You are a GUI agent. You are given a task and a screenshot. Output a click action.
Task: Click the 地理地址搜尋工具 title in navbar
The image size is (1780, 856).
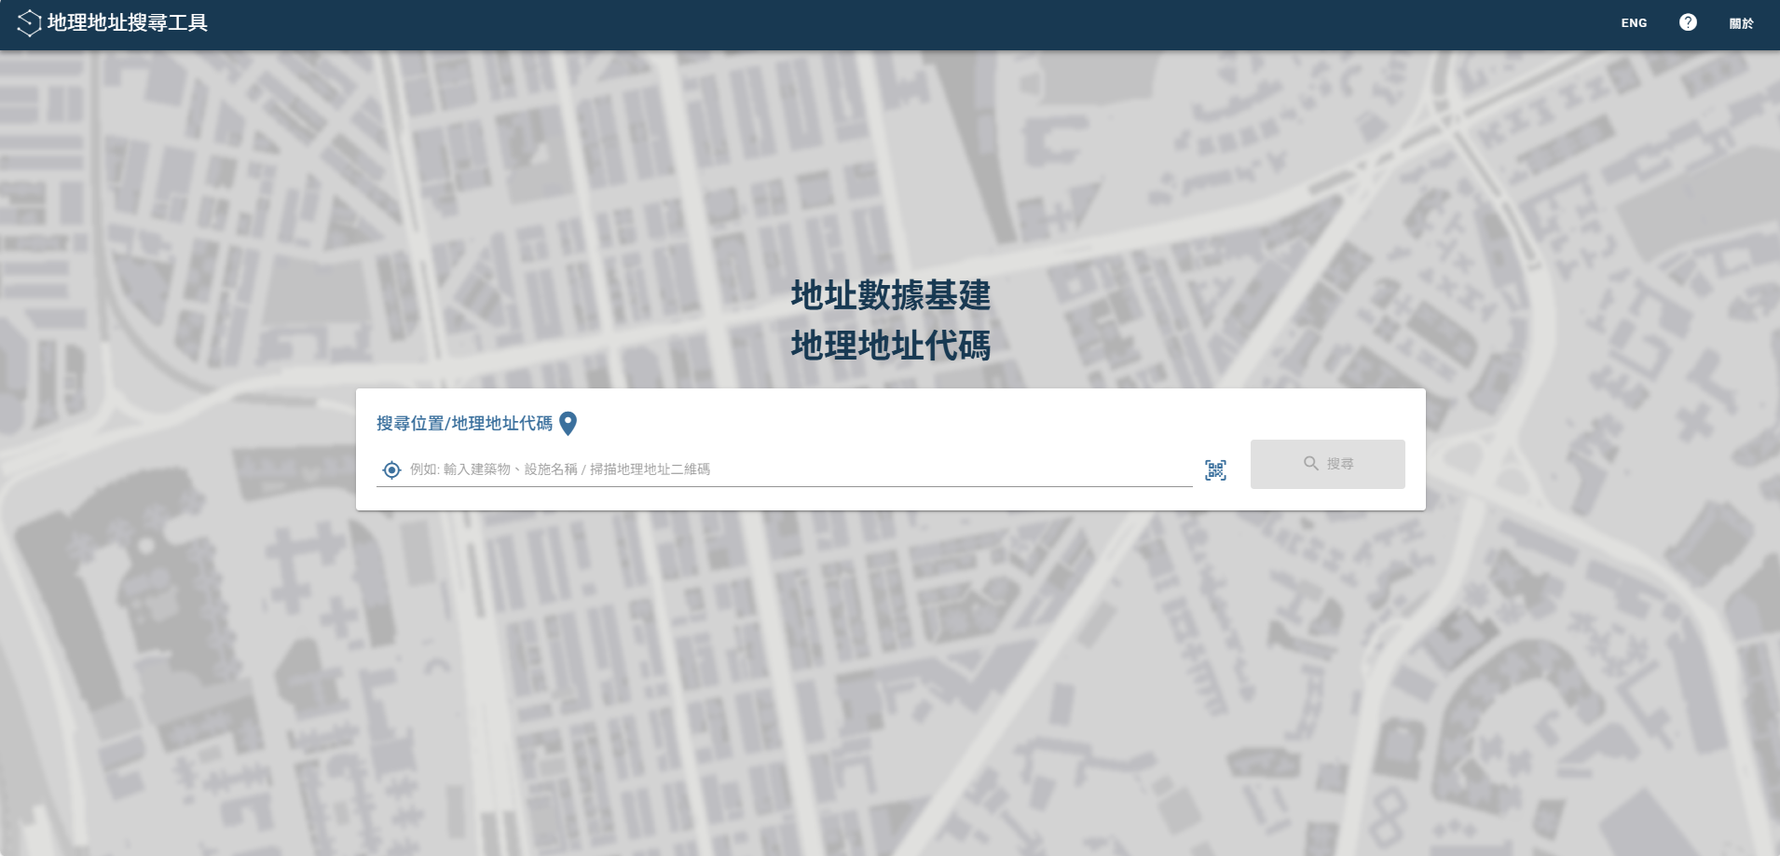tap(130, 22)
